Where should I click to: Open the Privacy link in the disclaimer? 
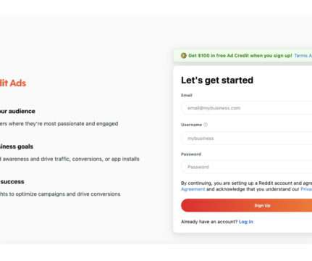coord(306,189)
